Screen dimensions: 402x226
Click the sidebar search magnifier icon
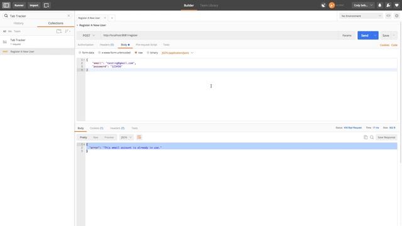coord(6,16)
